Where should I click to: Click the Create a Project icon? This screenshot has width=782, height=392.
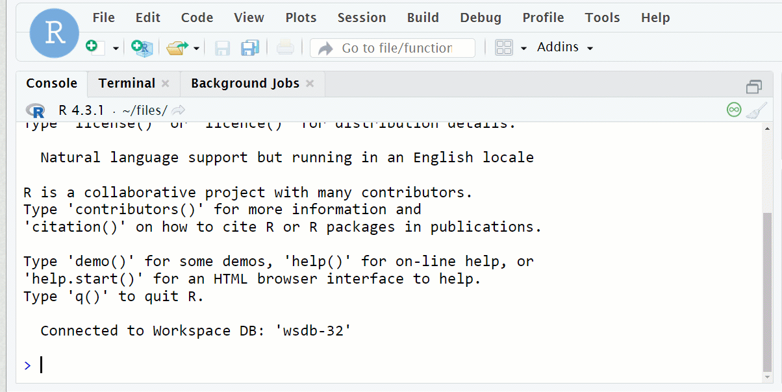tap(141, 47)
